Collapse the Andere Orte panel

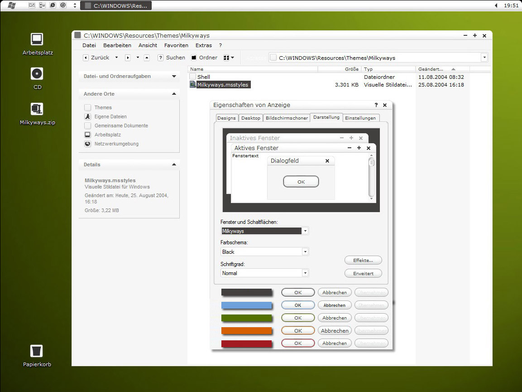coord(174,94)
